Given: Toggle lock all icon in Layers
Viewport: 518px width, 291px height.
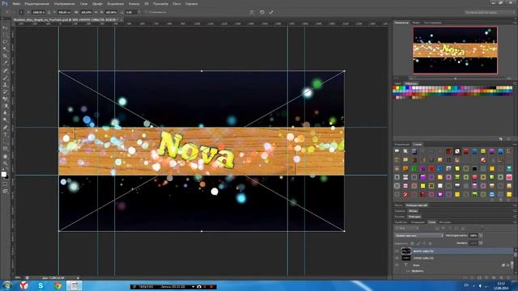Looking at the screenshot, I should 430,243.
